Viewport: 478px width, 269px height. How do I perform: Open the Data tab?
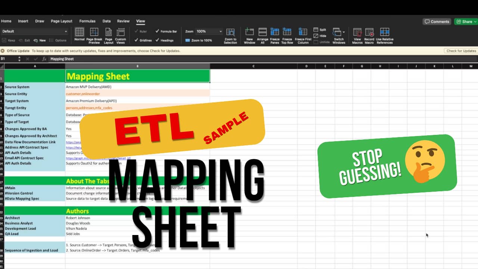coord(106,21)
